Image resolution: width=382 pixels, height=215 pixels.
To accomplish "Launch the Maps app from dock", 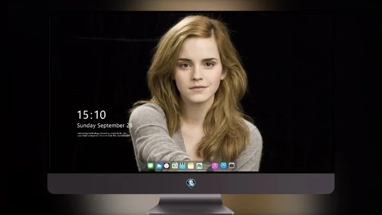I will coord(175,166).
